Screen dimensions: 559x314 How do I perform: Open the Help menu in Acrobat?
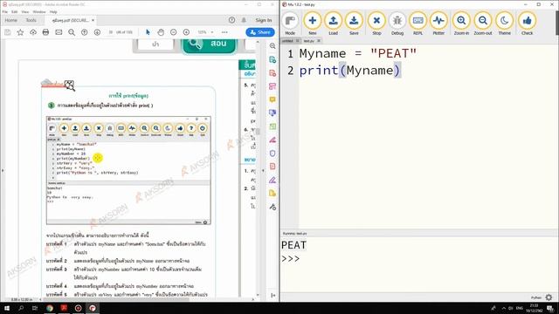(53, 11)
